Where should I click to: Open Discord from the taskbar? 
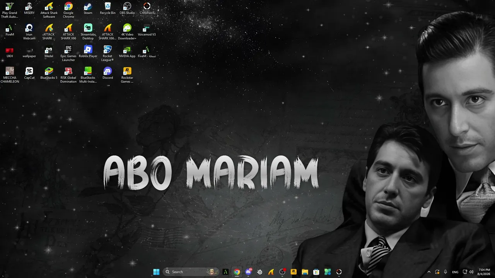point(248,272)
